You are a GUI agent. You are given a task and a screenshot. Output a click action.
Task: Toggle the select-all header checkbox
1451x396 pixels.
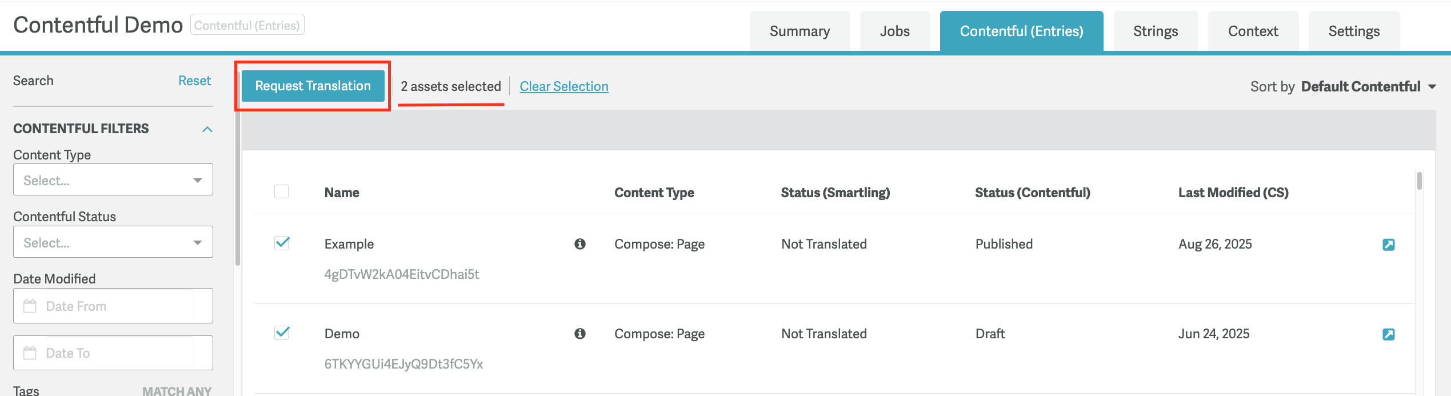click(281, 191)
